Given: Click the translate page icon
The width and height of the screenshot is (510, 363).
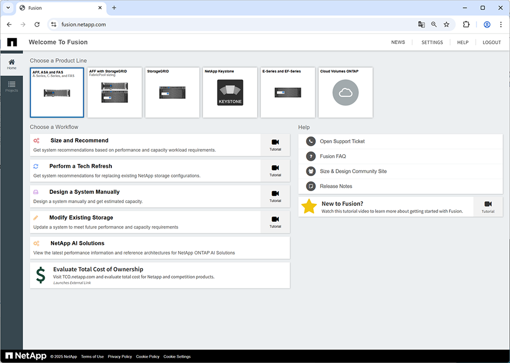Looking at the screenshot, I should click(422, 24).
